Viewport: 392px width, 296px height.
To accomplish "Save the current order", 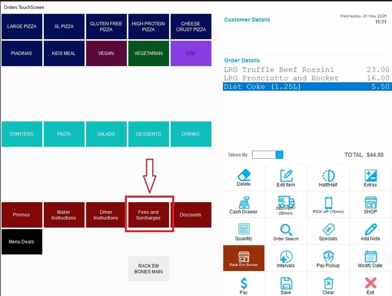I will pos(286,285).
